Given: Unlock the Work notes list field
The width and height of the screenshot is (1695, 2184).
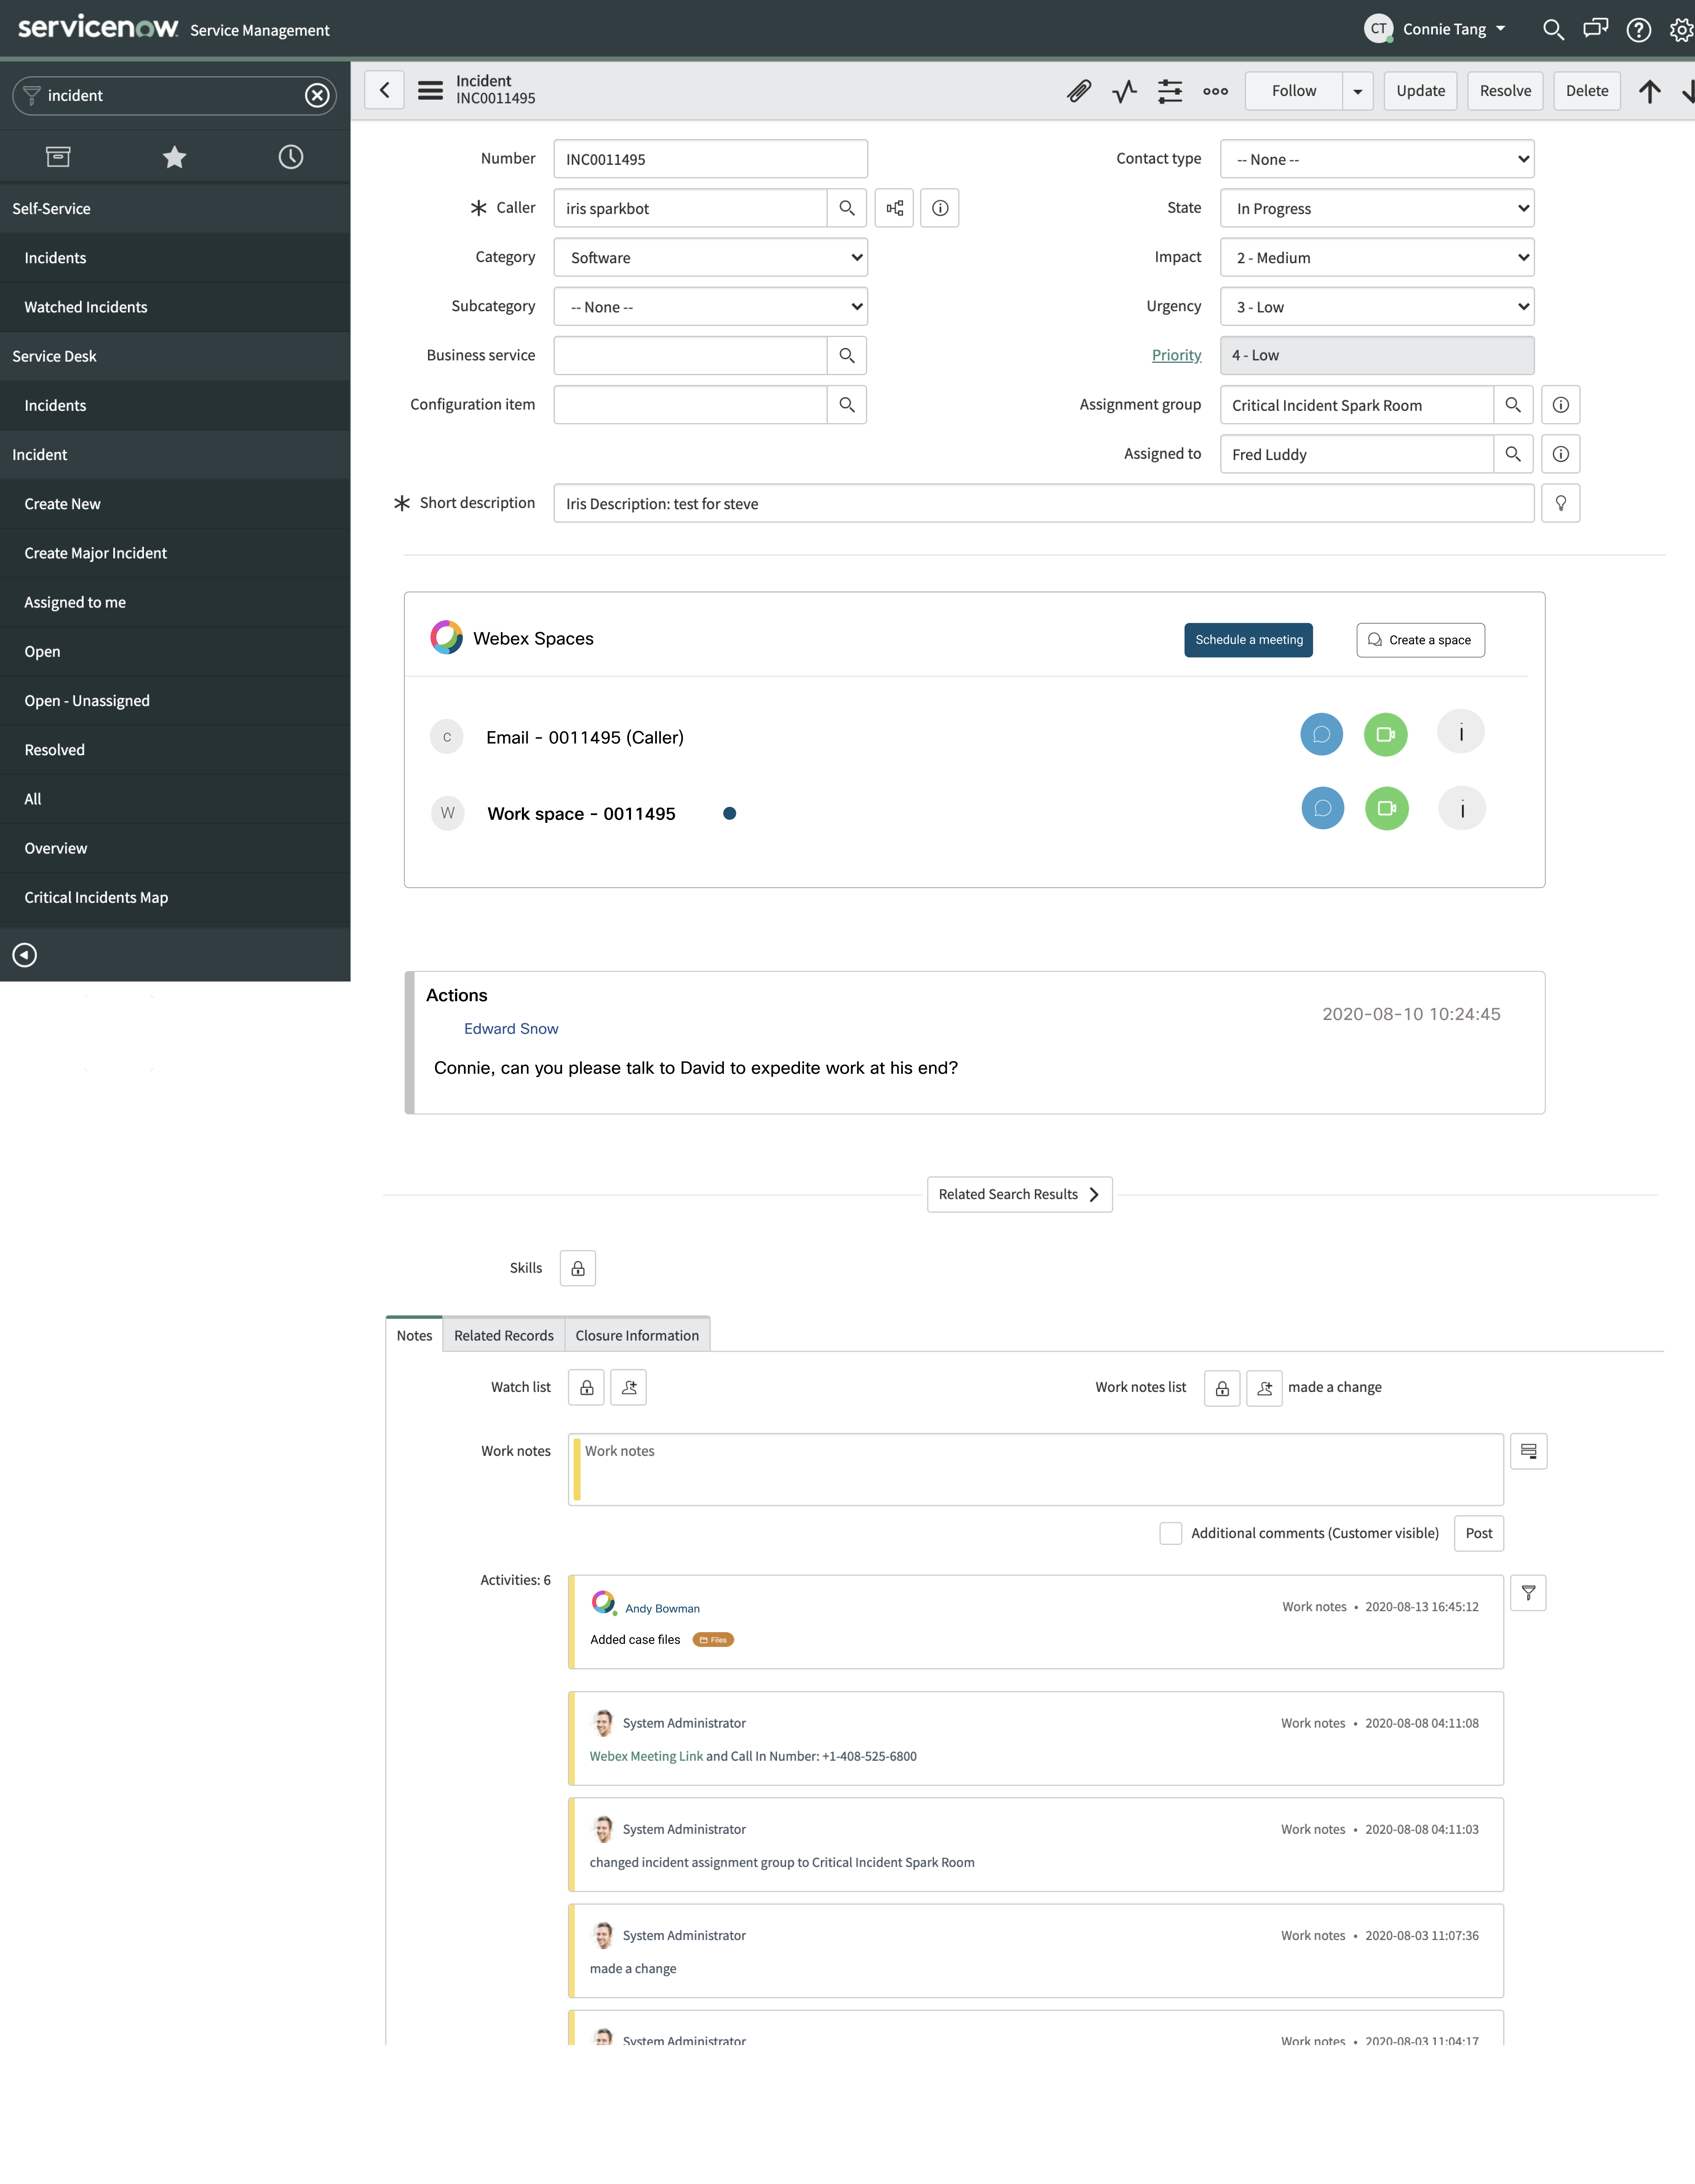Looking at the screenshot, I should tap(1222, 1388).
